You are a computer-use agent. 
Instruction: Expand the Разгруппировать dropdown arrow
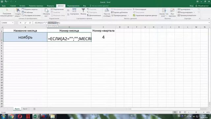194,13
